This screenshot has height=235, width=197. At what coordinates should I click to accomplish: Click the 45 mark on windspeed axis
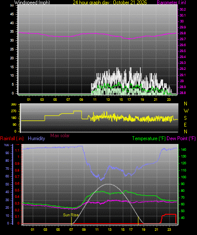coord(12,14)
